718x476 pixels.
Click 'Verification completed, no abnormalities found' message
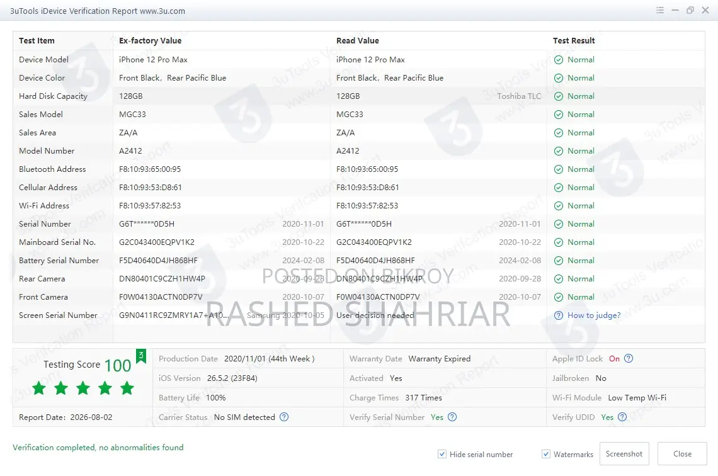98,448
